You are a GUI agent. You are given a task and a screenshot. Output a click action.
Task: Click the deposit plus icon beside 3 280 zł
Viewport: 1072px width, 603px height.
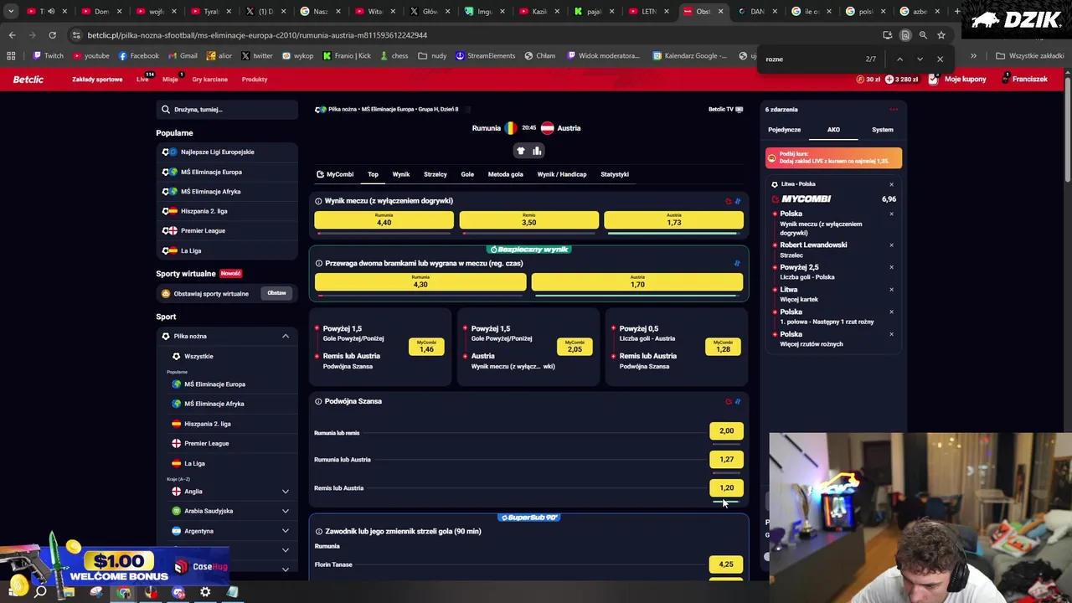(x=889, y=79)
